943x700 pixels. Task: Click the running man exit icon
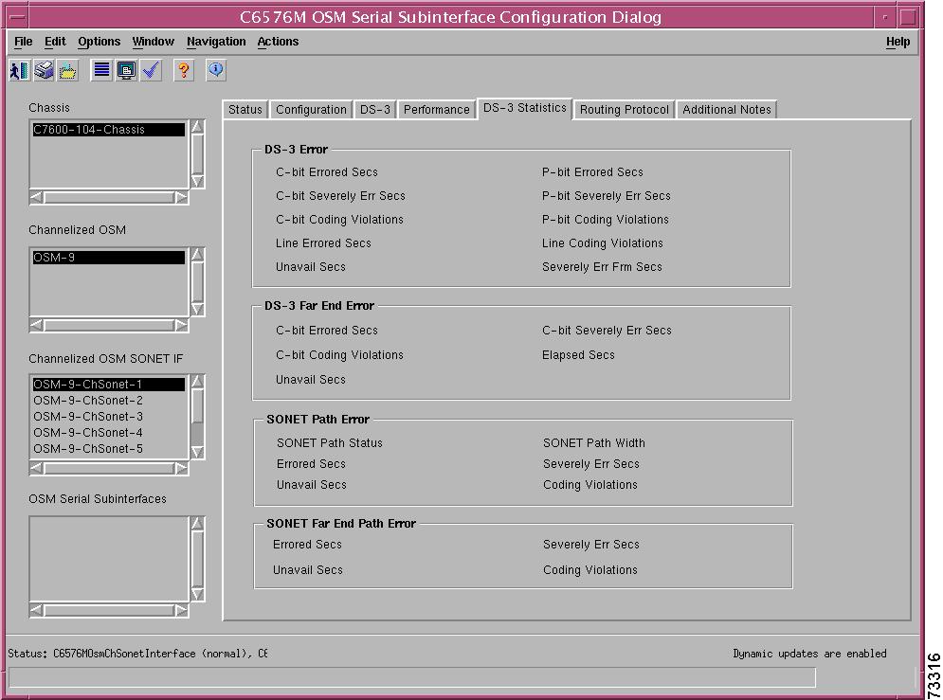tap(19, 71)
